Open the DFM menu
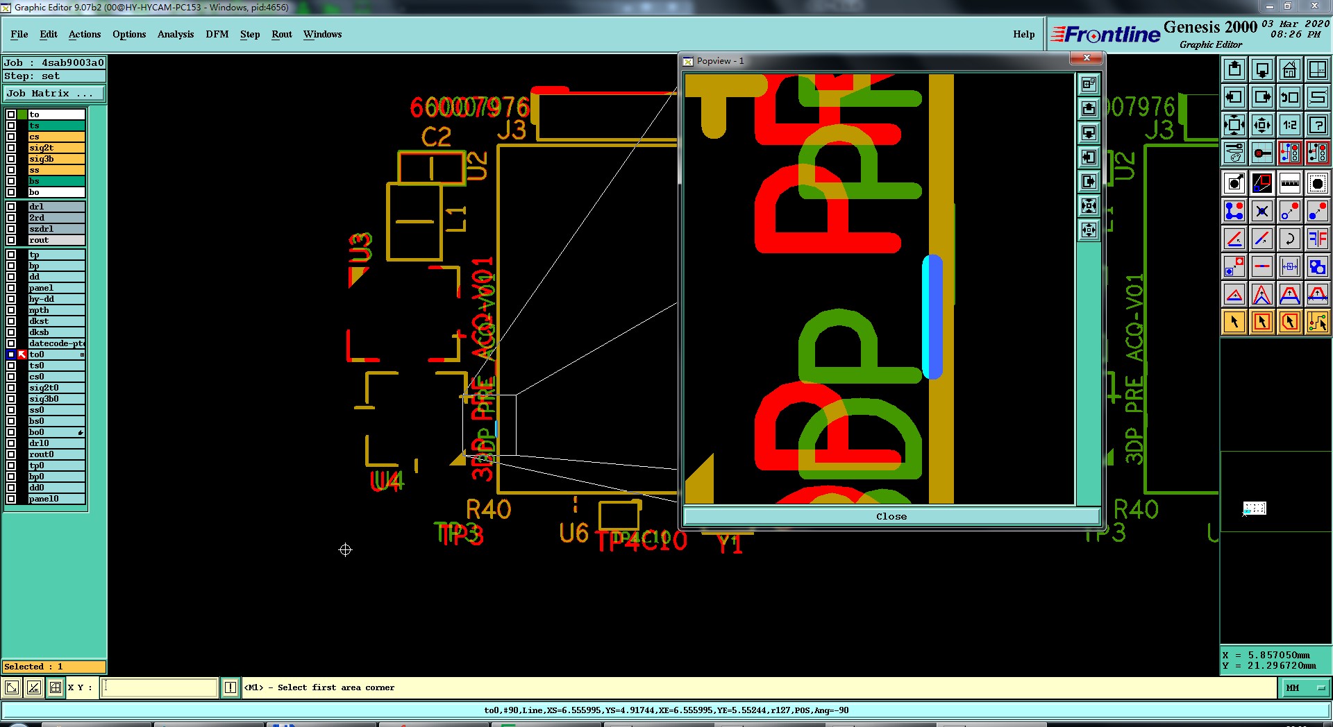The image size is (1333, 727). click(217, 34)
